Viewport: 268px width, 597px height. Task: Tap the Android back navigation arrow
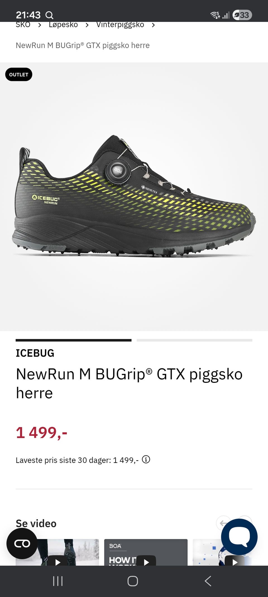pos(208,581)
